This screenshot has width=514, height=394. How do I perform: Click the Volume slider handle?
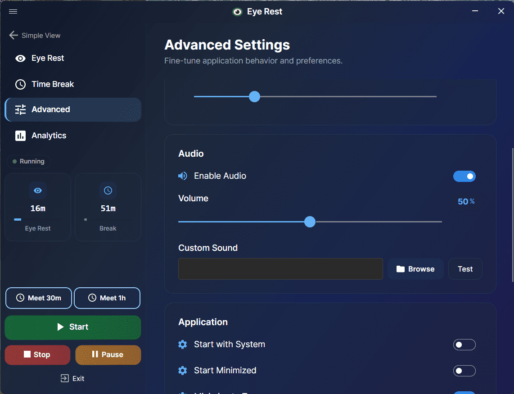point(310,222)
